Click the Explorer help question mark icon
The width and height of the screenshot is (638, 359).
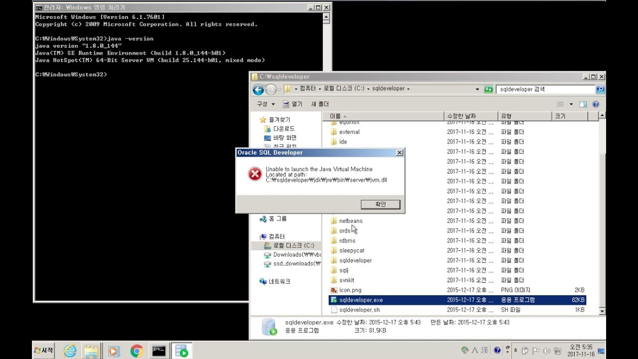click(x=596, y=104)
